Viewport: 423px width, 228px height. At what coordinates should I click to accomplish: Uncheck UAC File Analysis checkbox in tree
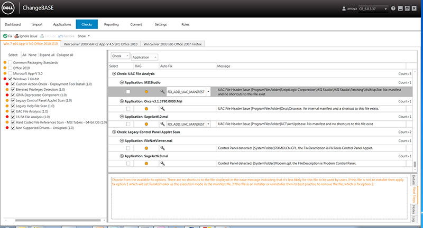(13, 111)
